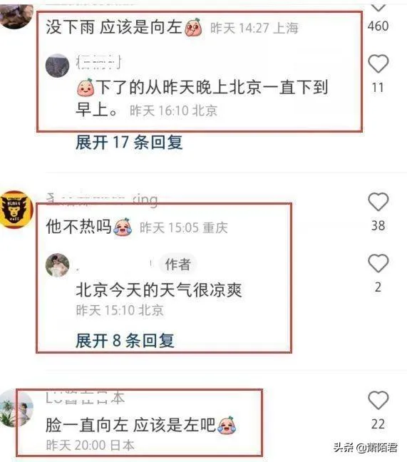Image resolution: width=407 pixels, height=462 pixels.
Task: Expand 8 replies
Action: 125,341
